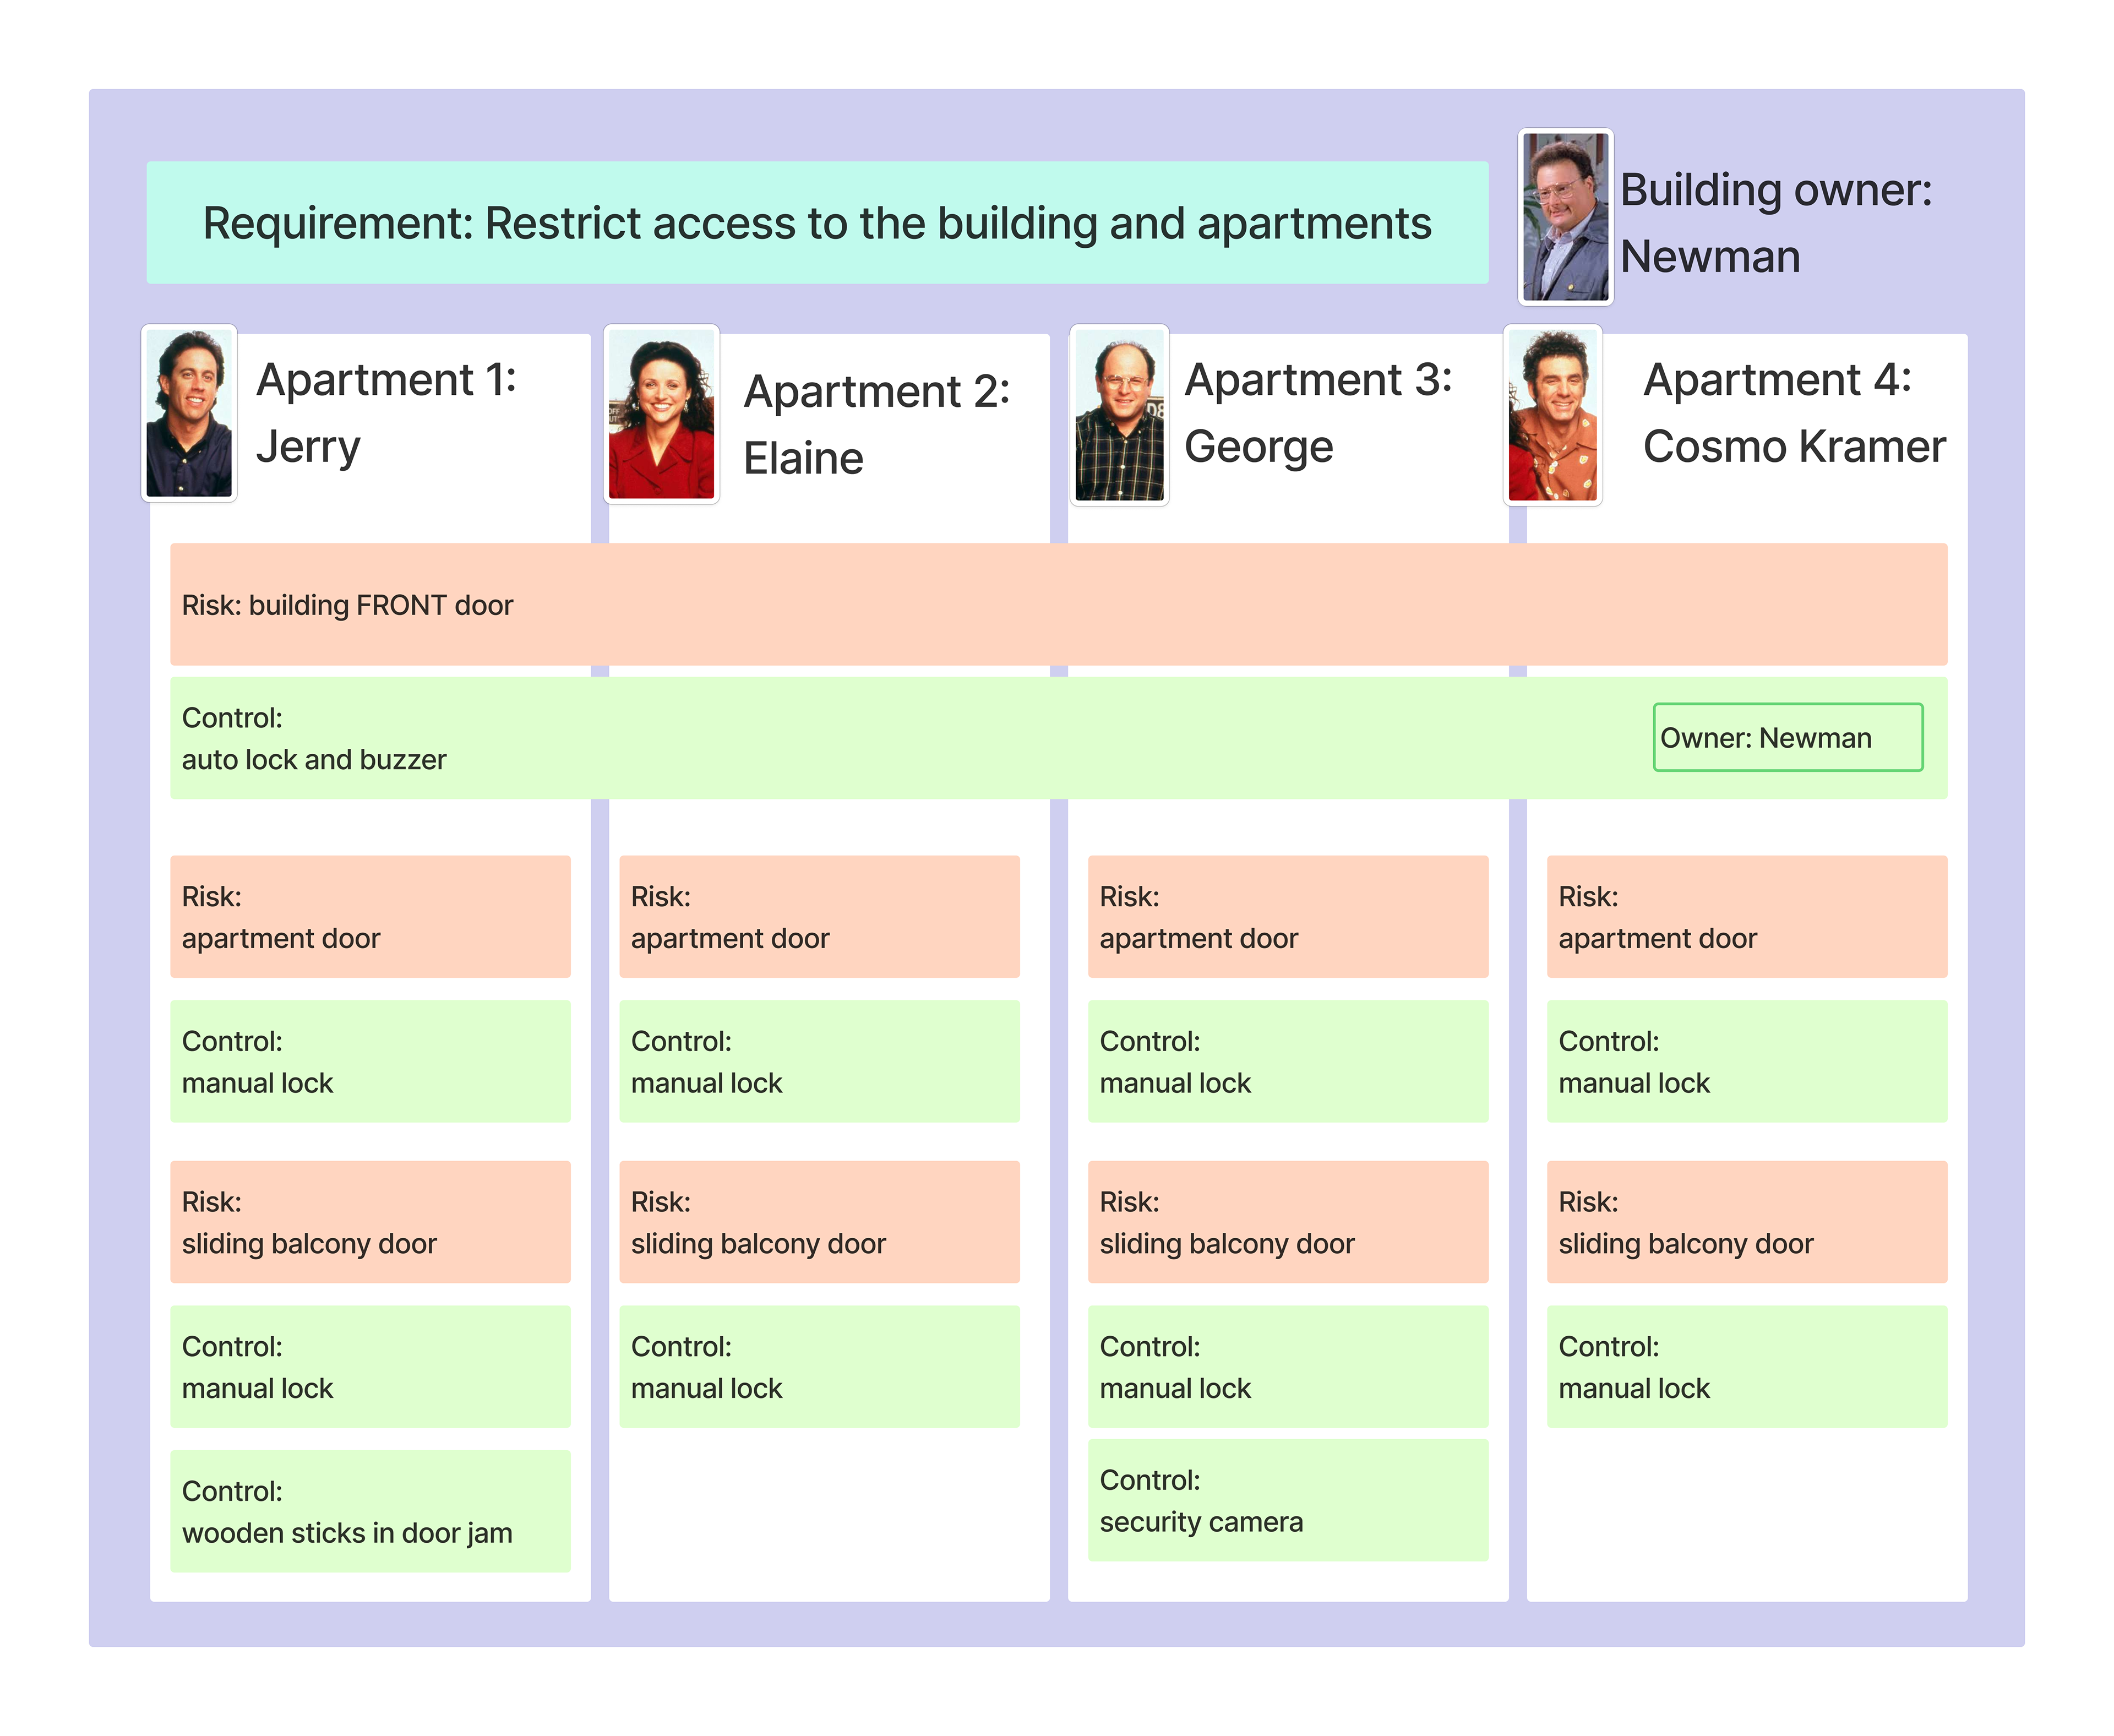Image resolution: width=2114 pixels, height=1736 pixels.
Task: Select Jerry's 'sliding balcony door' risk card
Action: [x=370, y=1221]
